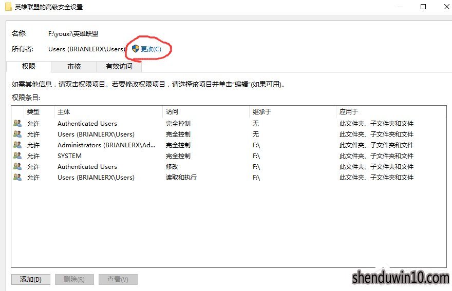Click user icon of Users 读取和执行 row

tap(17, 177)
